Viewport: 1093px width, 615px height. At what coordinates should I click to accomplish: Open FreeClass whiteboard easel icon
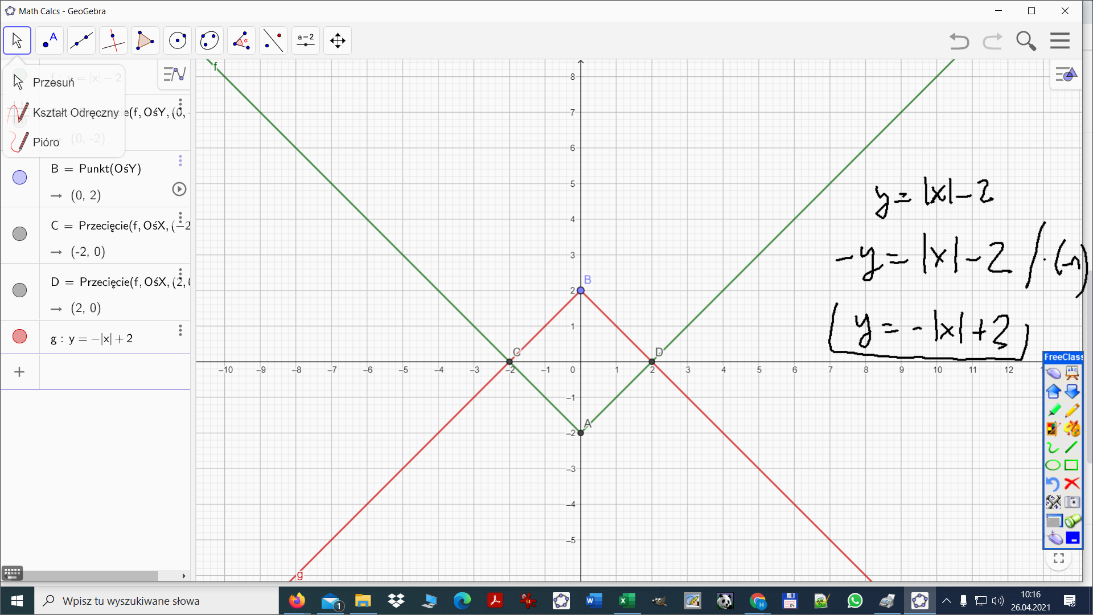(x=1072, y=372)
